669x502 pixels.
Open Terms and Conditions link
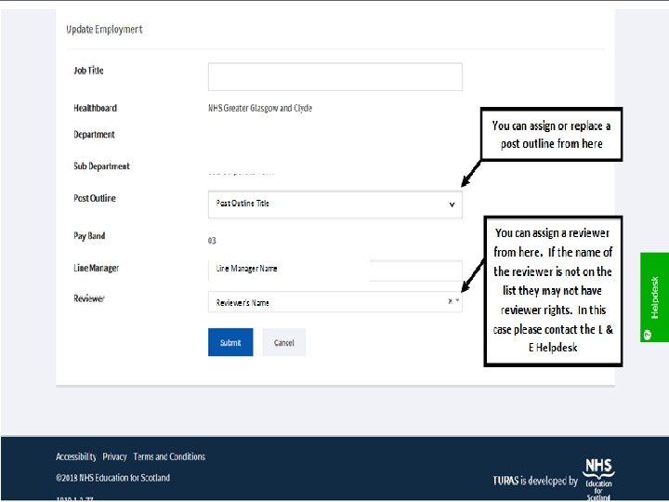(x=169, y=456)
